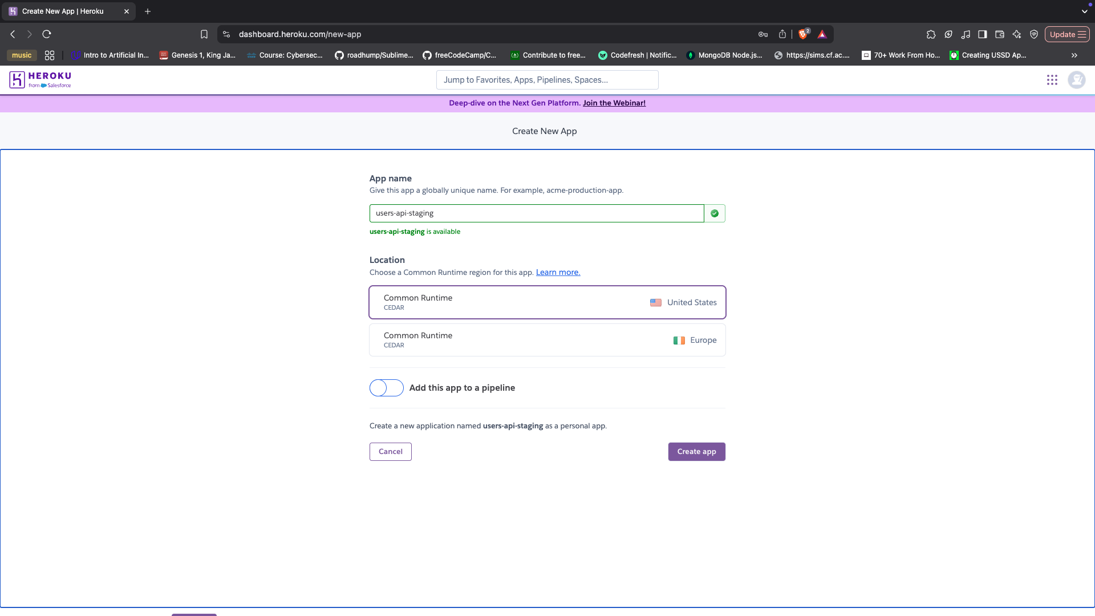Image resolution: width=1095 pixels, height=616 pixels.
Task: Open the browser tab search dropdown
Action: 1084,11
